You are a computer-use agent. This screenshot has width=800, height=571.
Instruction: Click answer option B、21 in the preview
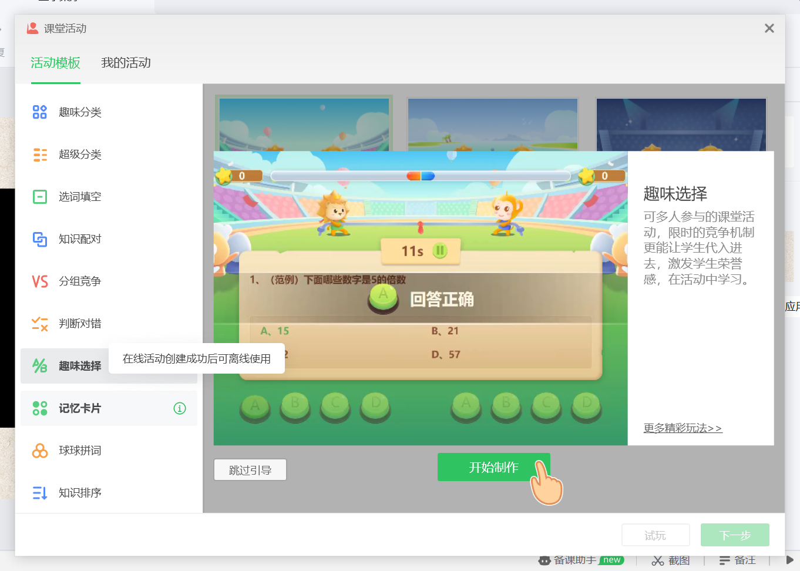tap(445, 331)
